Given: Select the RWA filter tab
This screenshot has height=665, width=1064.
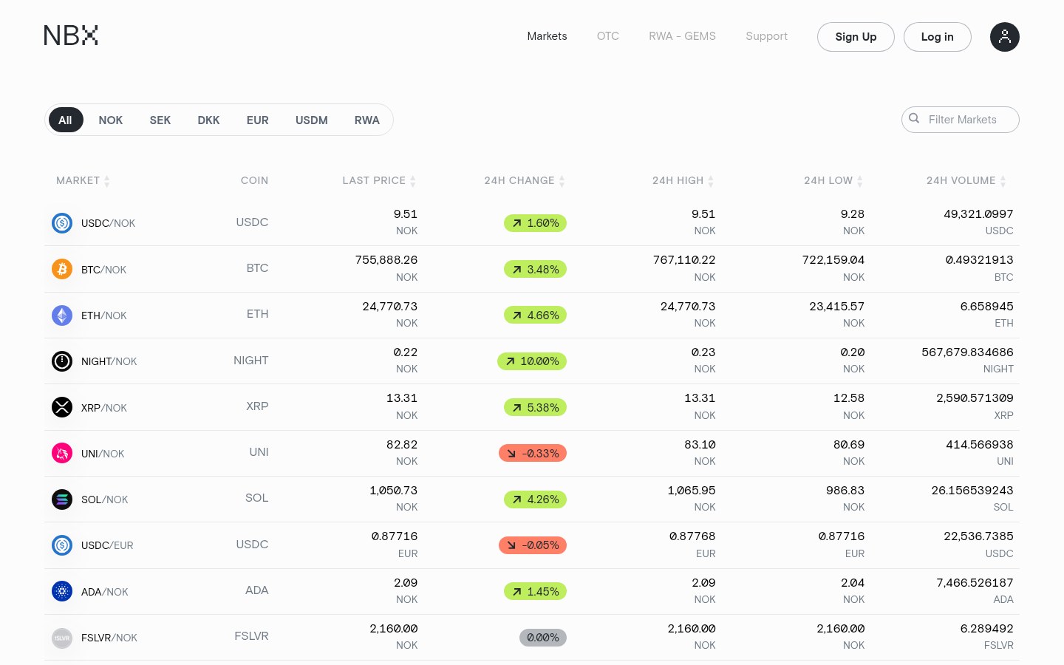Looking at the screenshot, I should 367,120.
